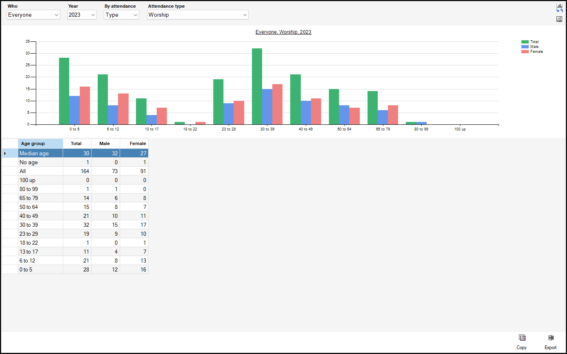Image resolution: width=567 pixels, height=354 pixels.
Task: Click the chart values 123 icon
Action: tap(559, 19)
